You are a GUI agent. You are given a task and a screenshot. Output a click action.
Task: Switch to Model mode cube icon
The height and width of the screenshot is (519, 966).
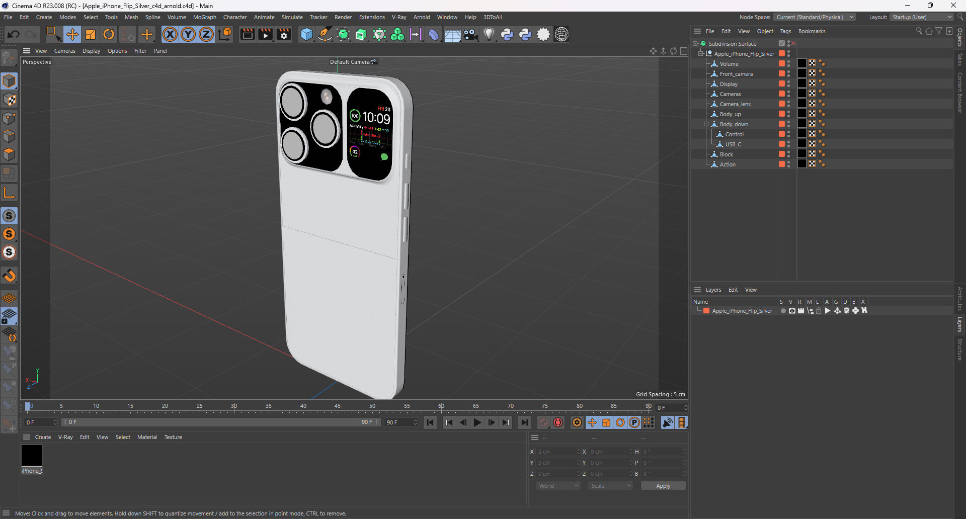pos(9,81)
